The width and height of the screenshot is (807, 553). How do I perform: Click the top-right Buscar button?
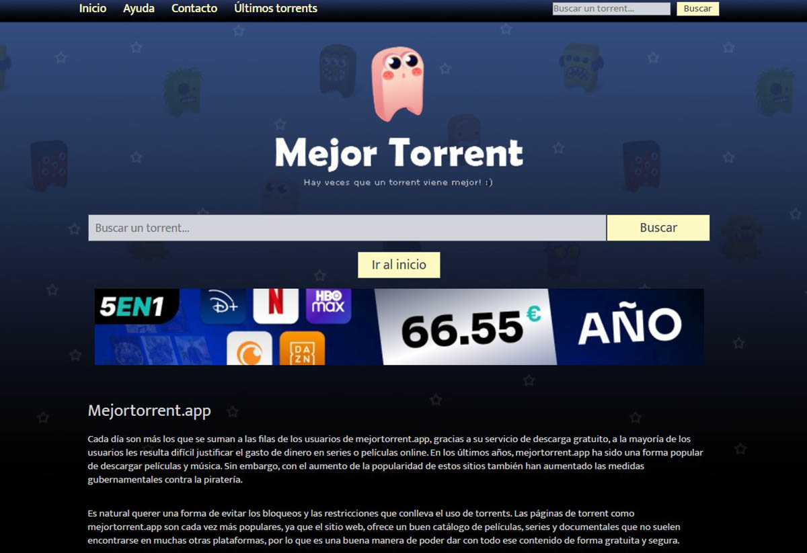[697, 8]
